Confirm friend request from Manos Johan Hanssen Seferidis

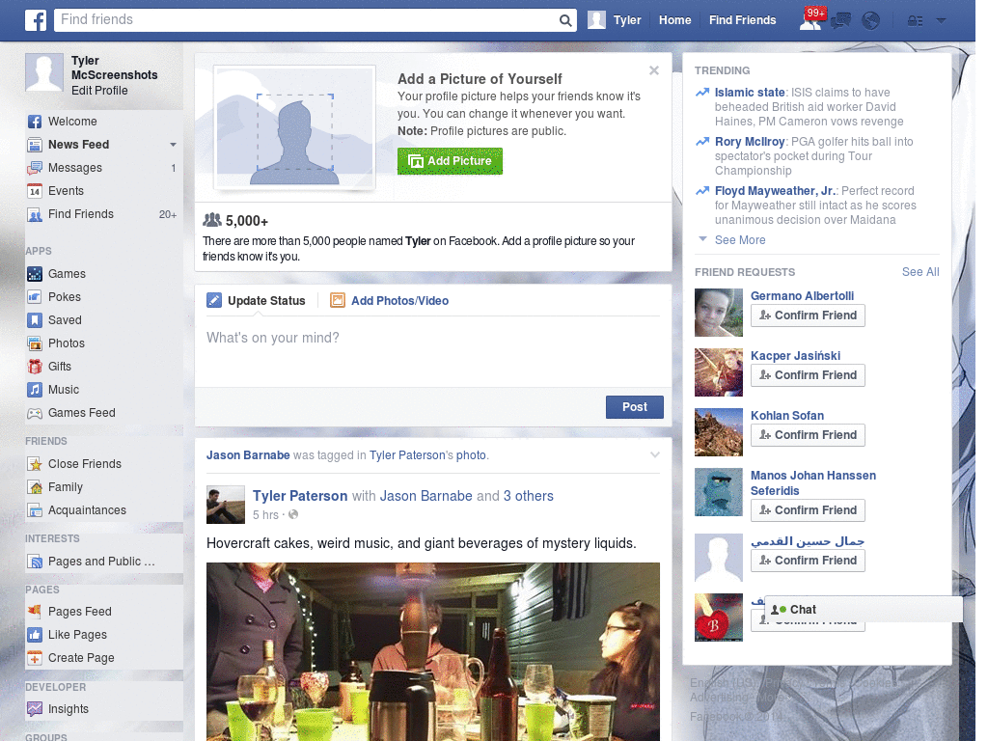pos(808,510)
